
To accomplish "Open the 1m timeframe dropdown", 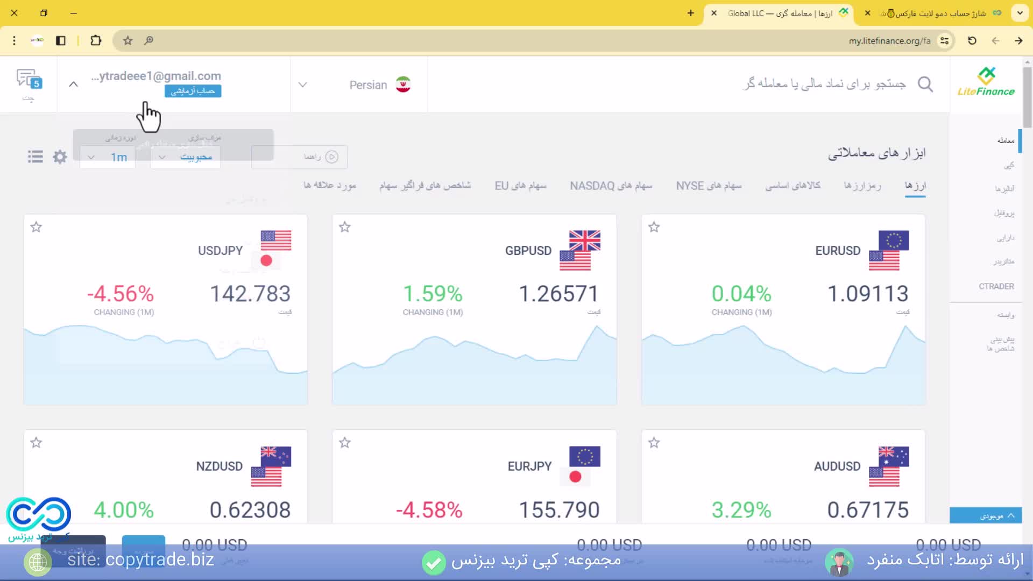I will [x=107, y=157].
